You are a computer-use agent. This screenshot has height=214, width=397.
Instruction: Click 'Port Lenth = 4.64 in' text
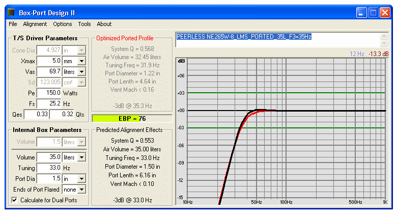pos(132,82)
